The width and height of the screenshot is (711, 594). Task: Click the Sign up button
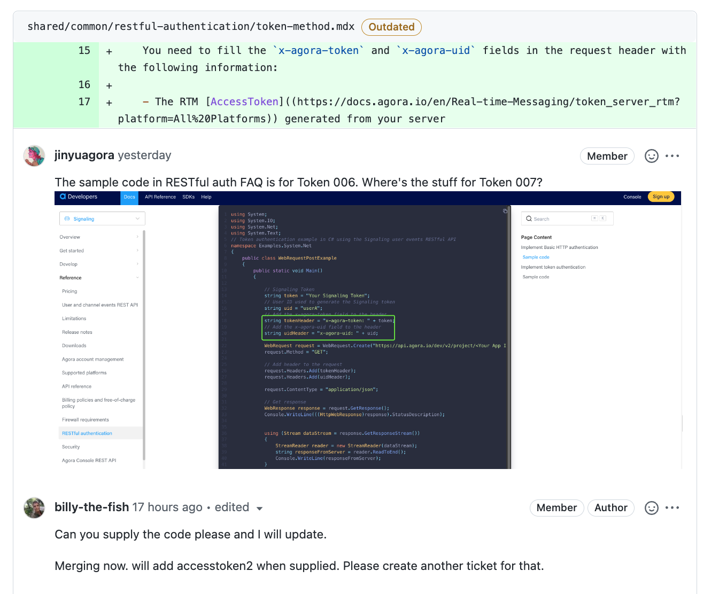tap(661, 197)
